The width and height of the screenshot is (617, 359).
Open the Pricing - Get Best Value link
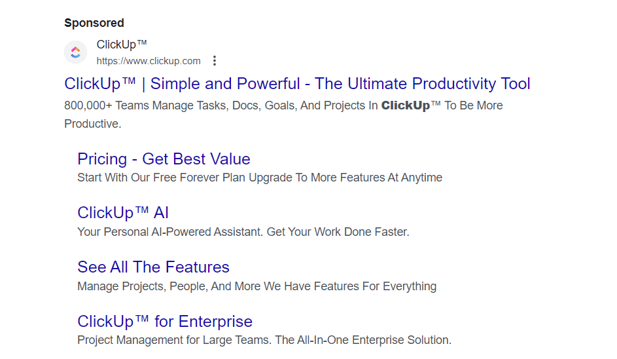(x=164, y=159)
